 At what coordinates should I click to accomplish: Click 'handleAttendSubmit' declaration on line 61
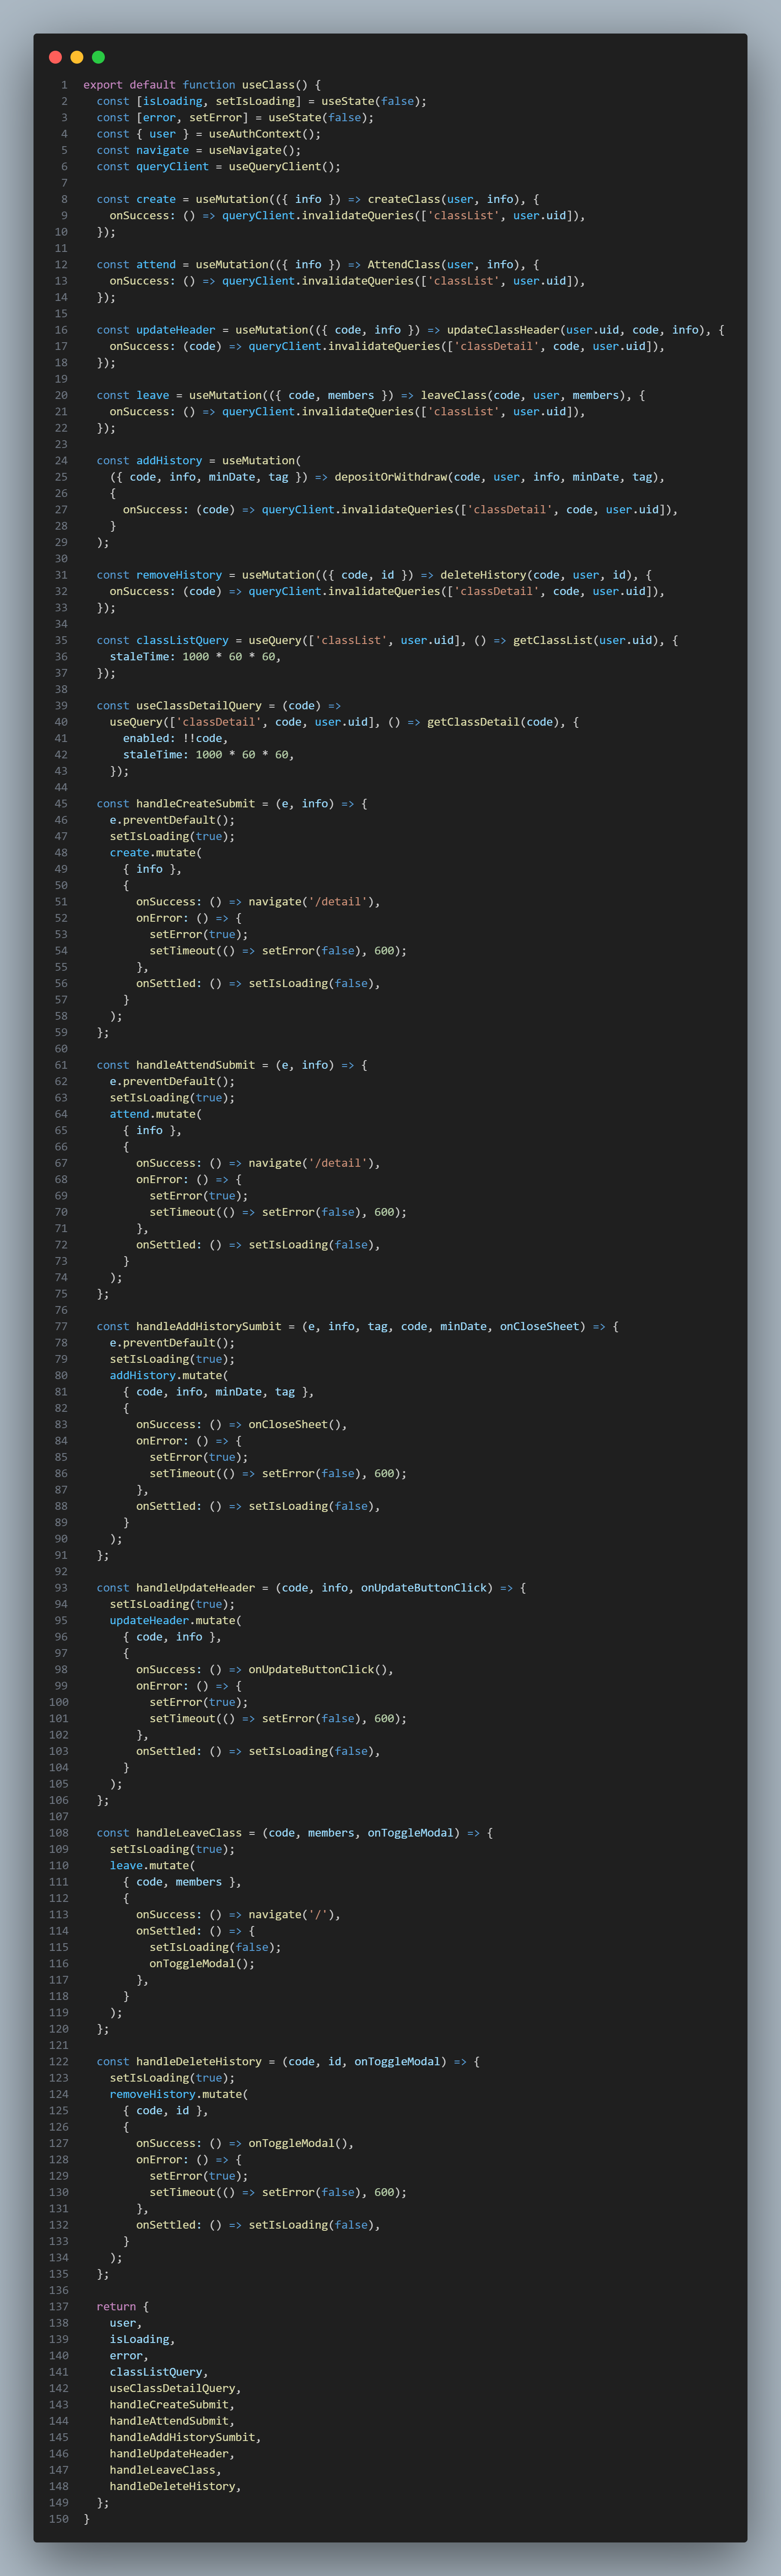point(196,1065)
